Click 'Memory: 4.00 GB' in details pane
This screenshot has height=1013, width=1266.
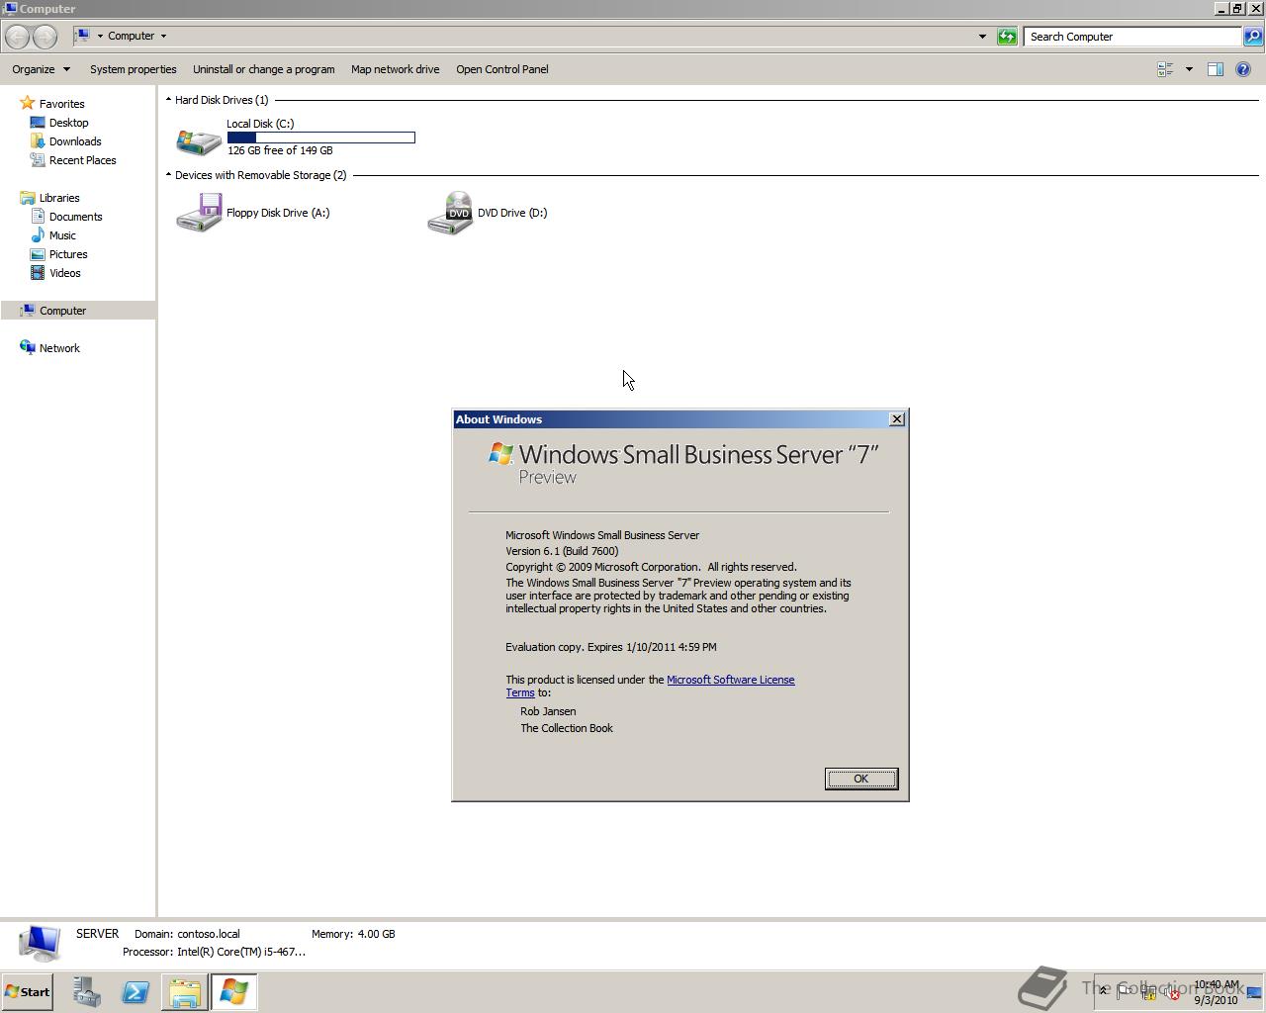coord(353,934)
